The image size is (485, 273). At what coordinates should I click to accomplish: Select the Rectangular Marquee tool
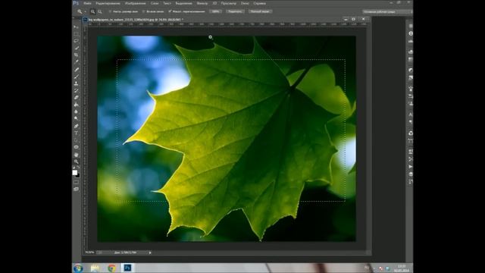76,33
